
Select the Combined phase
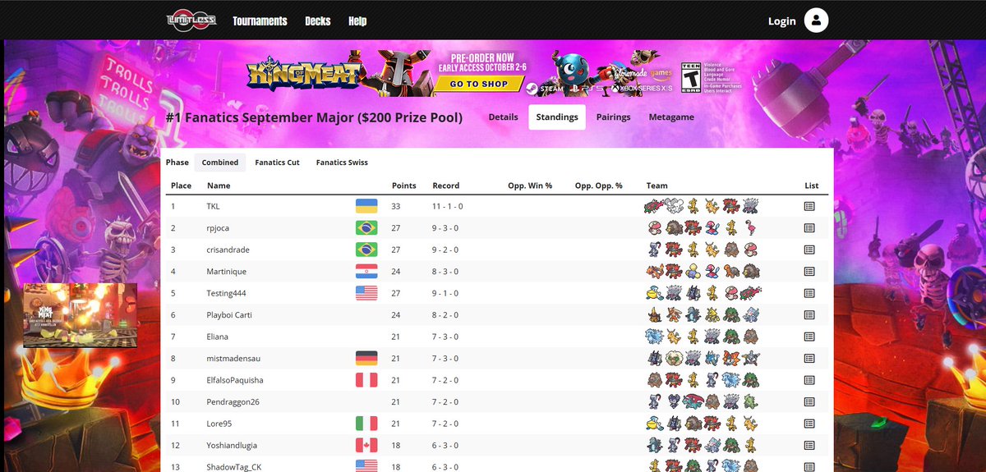(x=220, y=163)
